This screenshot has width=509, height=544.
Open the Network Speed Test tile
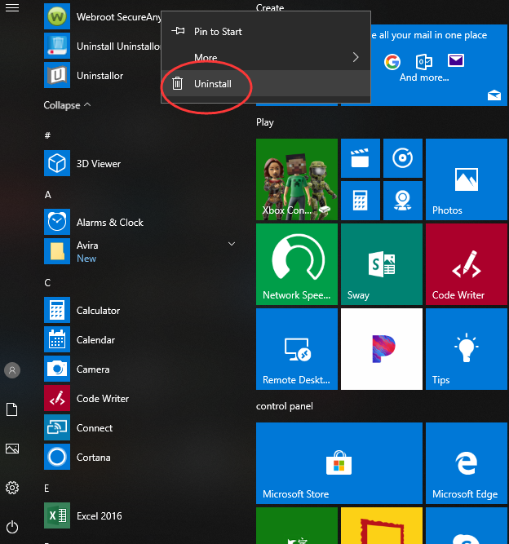[297, 264]
